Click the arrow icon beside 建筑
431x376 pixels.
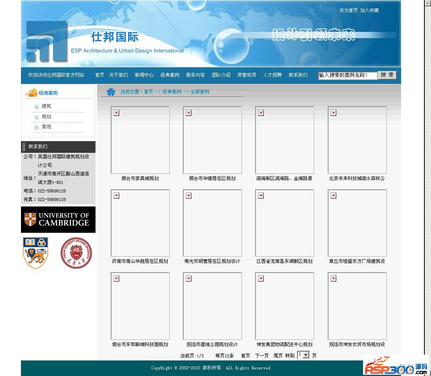(36, 107)
